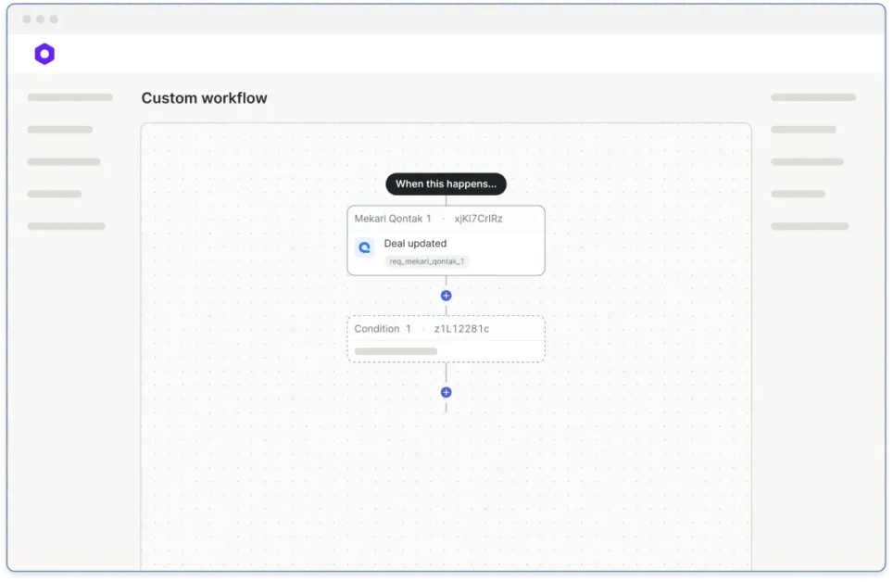Click node ID xjKl7CrIRz
Screen dimensions: 893x582
click(478, 219)
